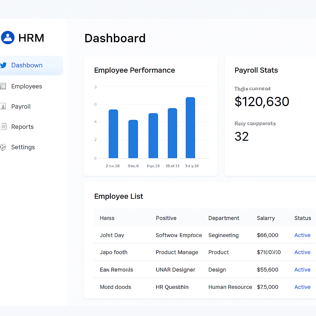Screen dimensions: 316x316
Task: Click the $55,600 salary cell
Action: coord(268,270)
